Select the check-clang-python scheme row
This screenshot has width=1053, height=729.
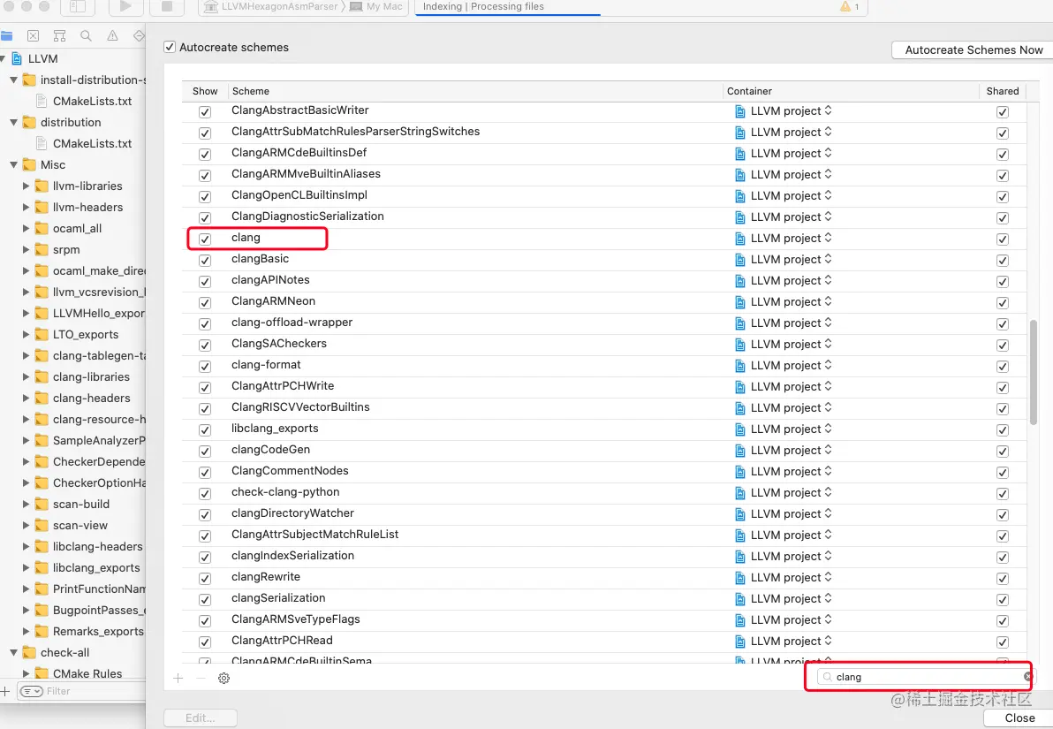click(x=603, y=492)
